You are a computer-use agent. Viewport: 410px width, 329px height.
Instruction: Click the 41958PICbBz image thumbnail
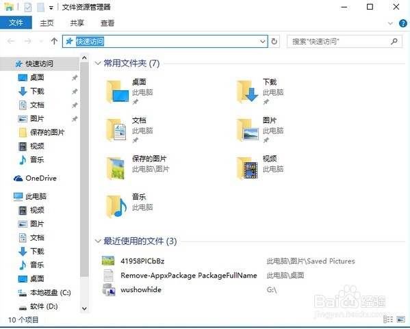[108, 261]
